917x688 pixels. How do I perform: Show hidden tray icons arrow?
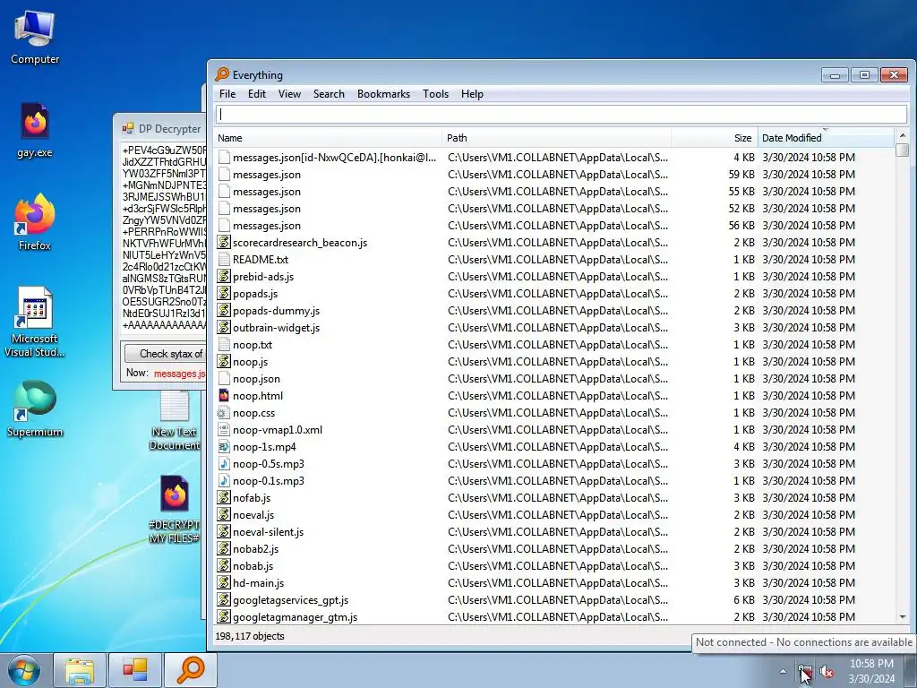click(783, 671)
